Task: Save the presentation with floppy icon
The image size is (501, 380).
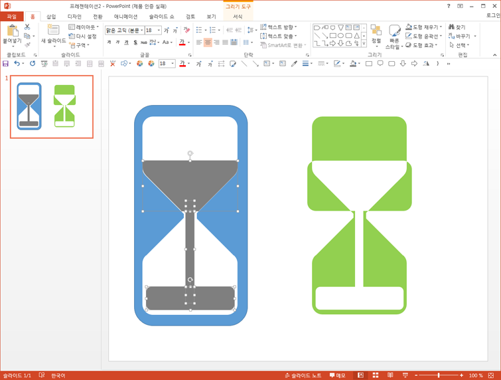Action: click(x=5, y=64)
